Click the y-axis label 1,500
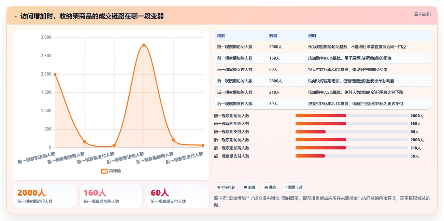 [x=46, y=92]
